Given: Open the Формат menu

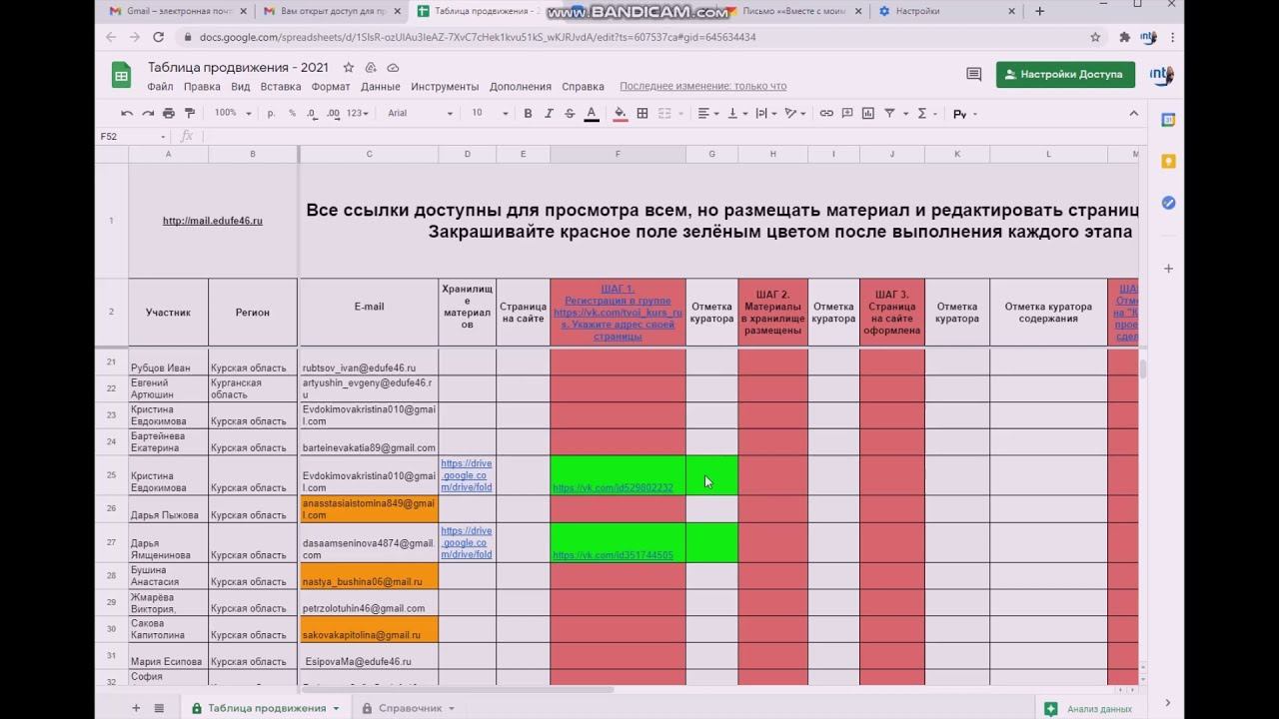Looking at the screenshot, I should (331, 87).
